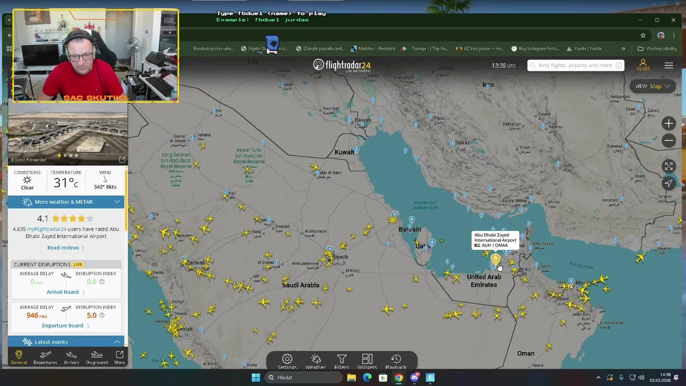This screenshot has height=386, width=686.
Task: Open the Weather layer menu
Action: click(x=316, y=361)
